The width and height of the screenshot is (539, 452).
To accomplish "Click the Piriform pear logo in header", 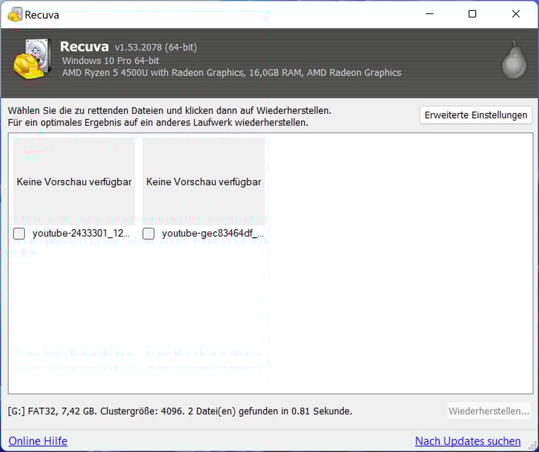I will (514, 61).
